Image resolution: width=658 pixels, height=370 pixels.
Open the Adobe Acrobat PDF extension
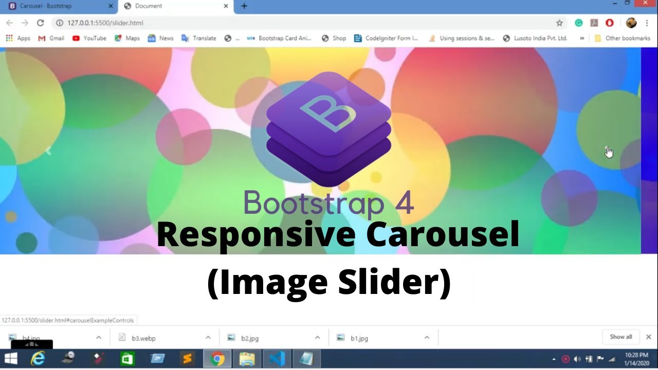(594, 23)
